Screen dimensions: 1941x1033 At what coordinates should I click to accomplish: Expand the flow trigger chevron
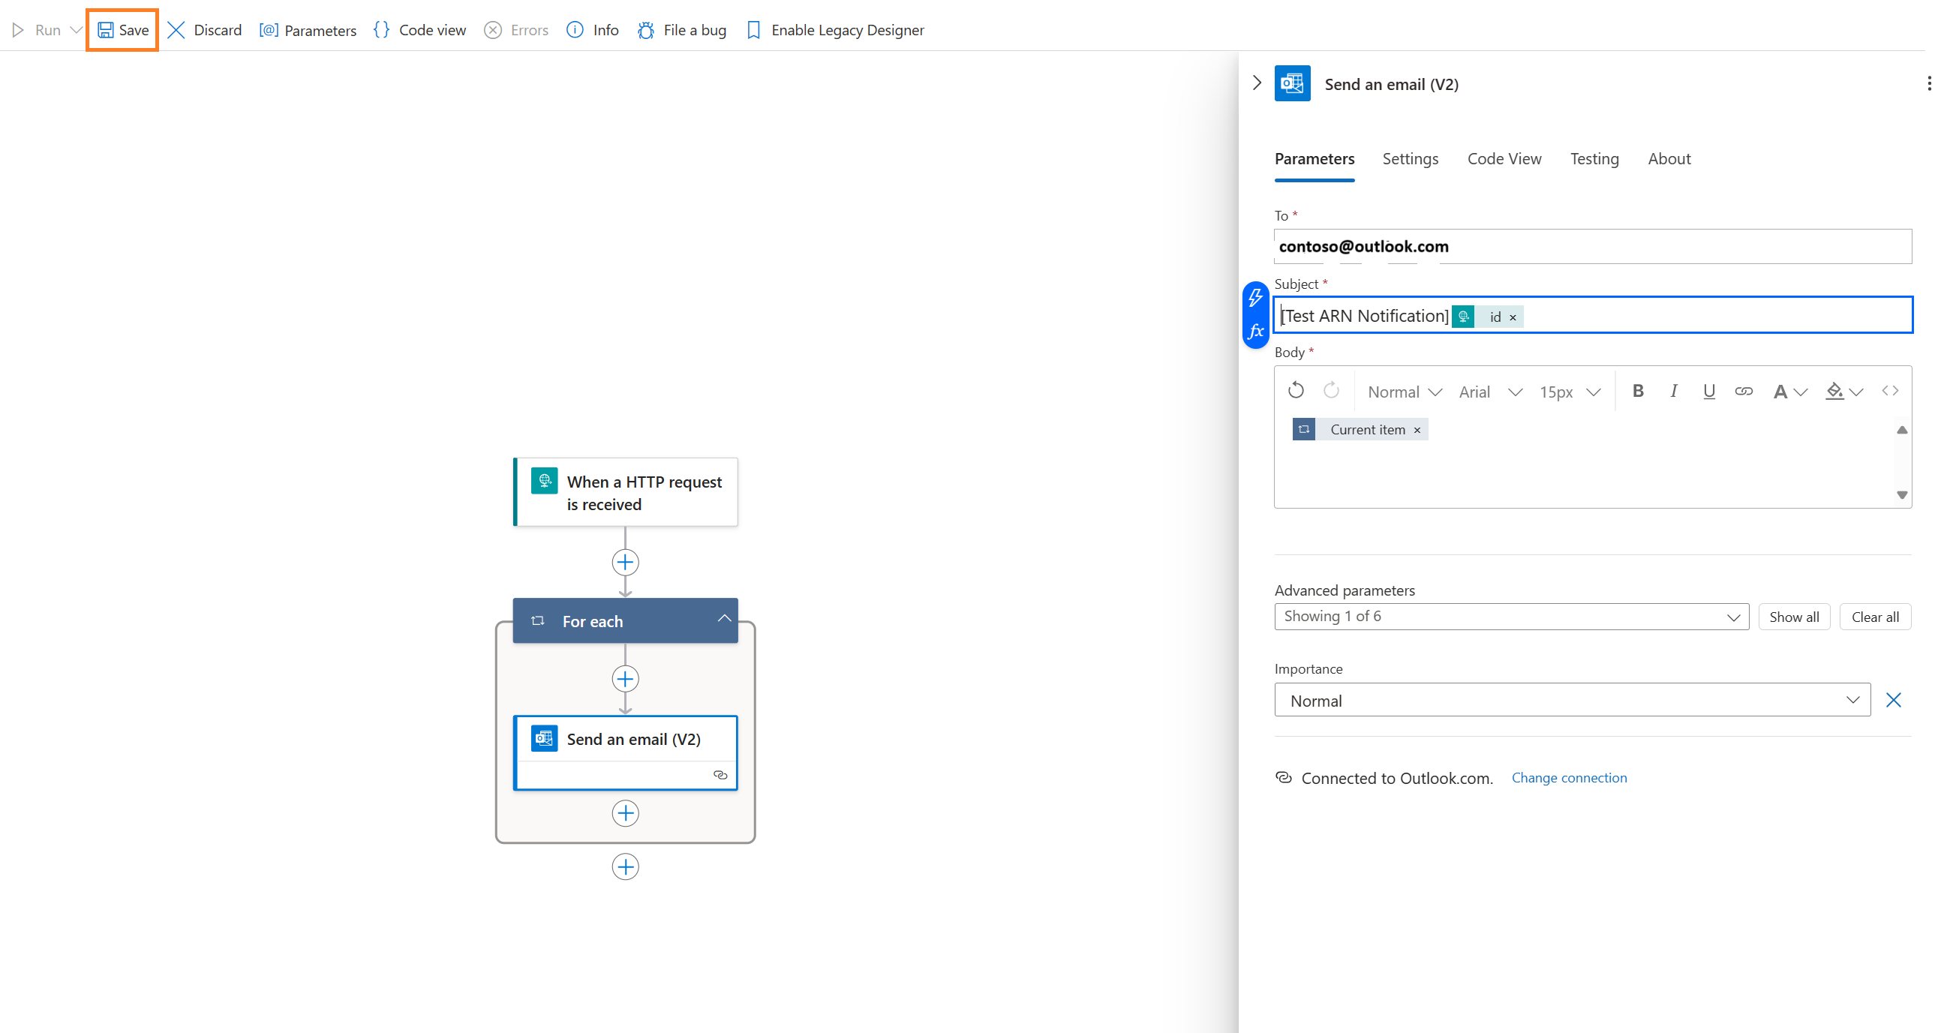[x=1257, y=82]
